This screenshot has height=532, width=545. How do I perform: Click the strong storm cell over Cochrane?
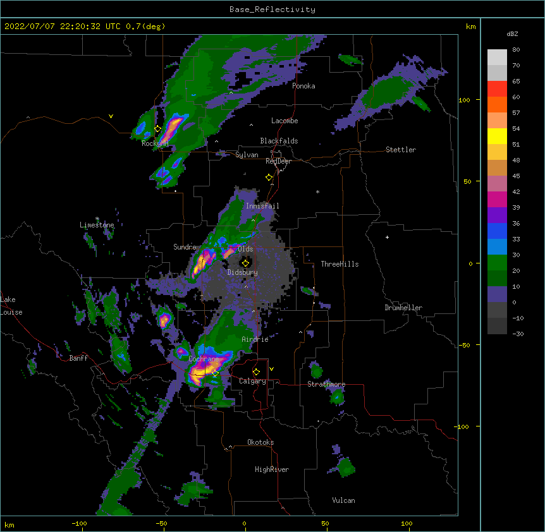point(207,369)
